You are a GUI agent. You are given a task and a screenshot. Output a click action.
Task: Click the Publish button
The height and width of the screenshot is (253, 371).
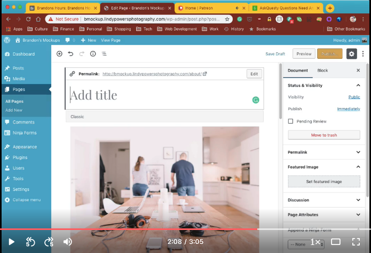point(329,54)
